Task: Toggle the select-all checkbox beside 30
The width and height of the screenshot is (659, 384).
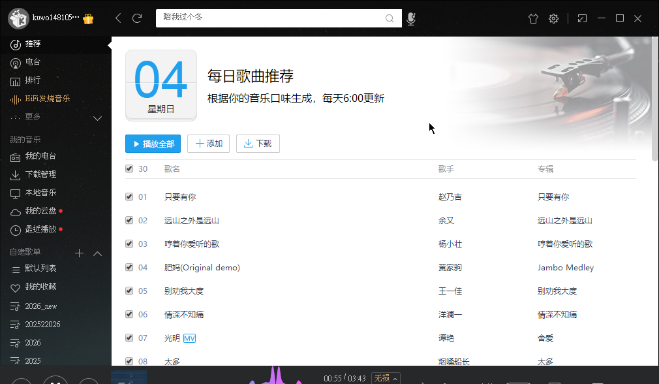Action: 129,169
